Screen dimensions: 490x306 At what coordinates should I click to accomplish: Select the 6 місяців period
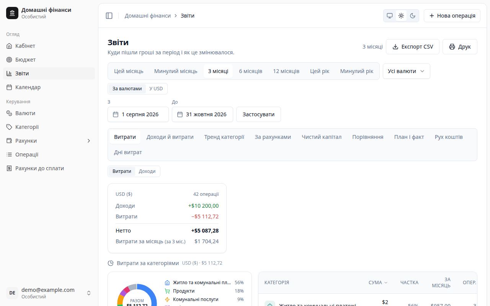pyautogui.click(x=251, y=71)
